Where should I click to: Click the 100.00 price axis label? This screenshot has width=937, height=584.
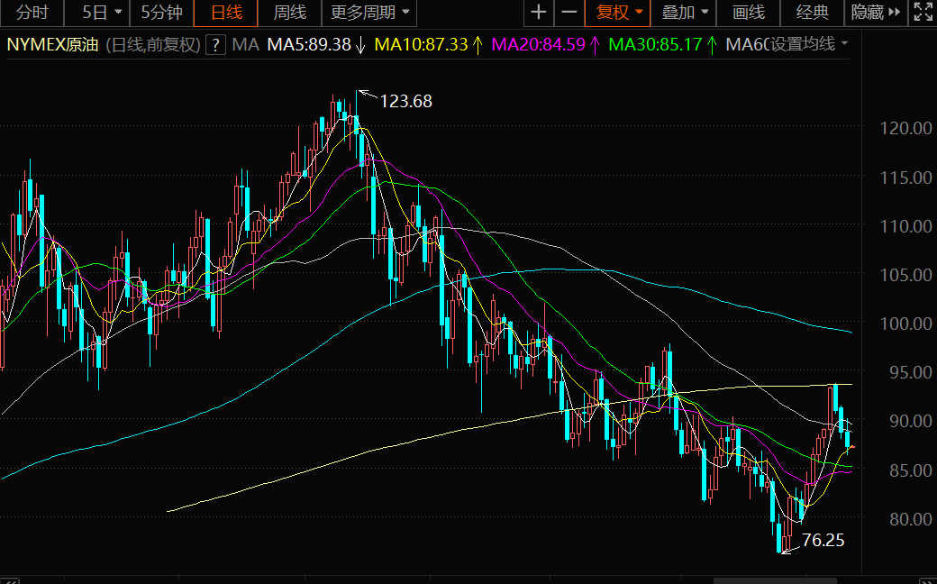point(906,324)
